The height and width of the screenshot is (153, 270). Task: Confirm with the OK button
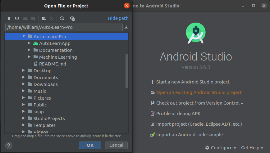tap(90, 145)
